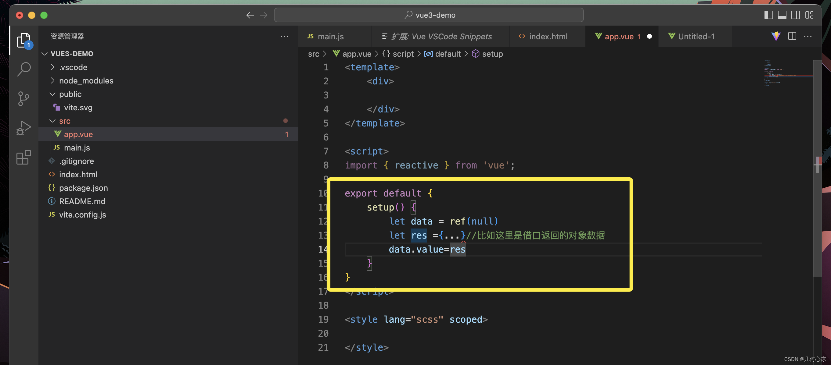Switch to Vue VSCode Snippets extension tab
831x365 pixels.
coord(440,36)
